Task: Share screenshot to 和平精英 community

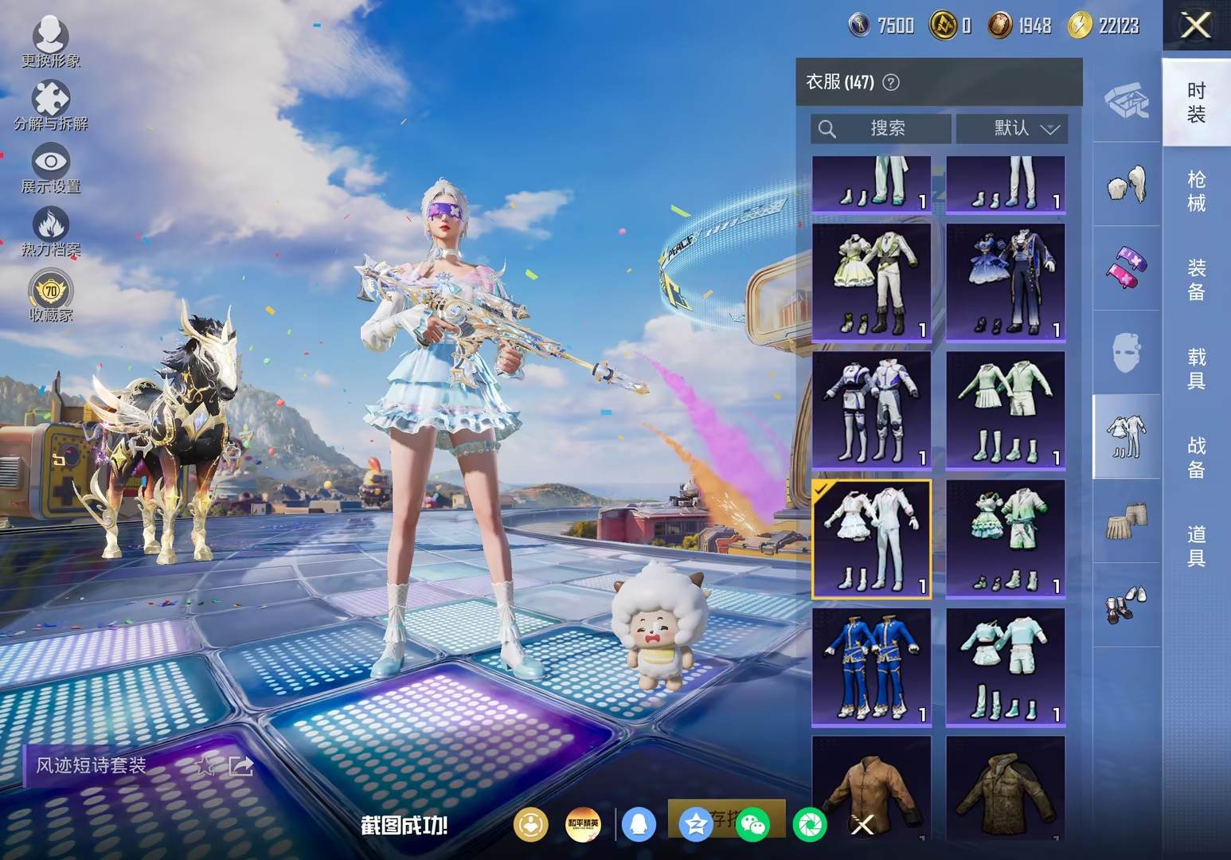Action: click(583, 824)
